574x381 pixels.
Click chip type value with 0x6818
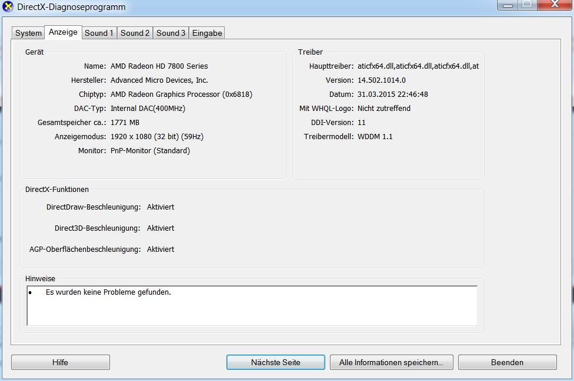(181, 95)
